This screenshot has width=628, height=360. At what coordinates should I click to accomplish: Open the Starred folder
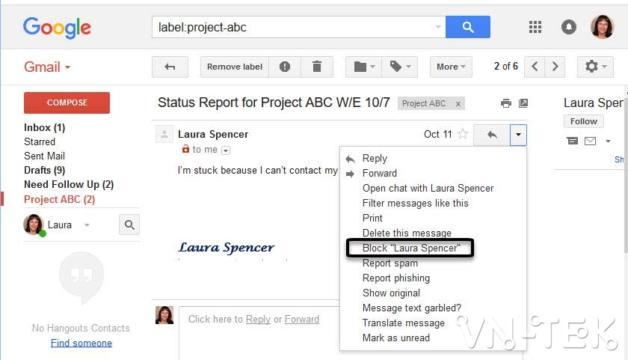[x=40, y=142]
